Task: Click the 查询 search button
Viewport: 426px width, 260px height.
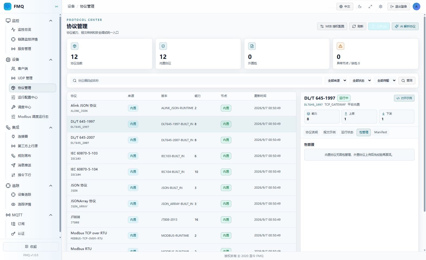Action: click(407, 81)
